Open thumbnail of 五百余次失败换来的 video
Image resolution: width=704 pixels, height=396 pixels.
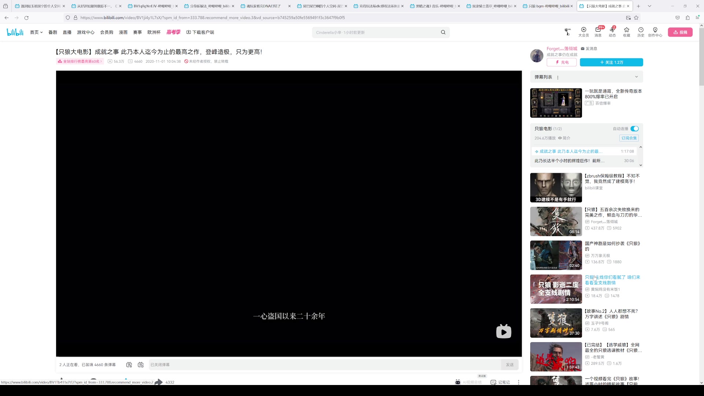(556, 221)
